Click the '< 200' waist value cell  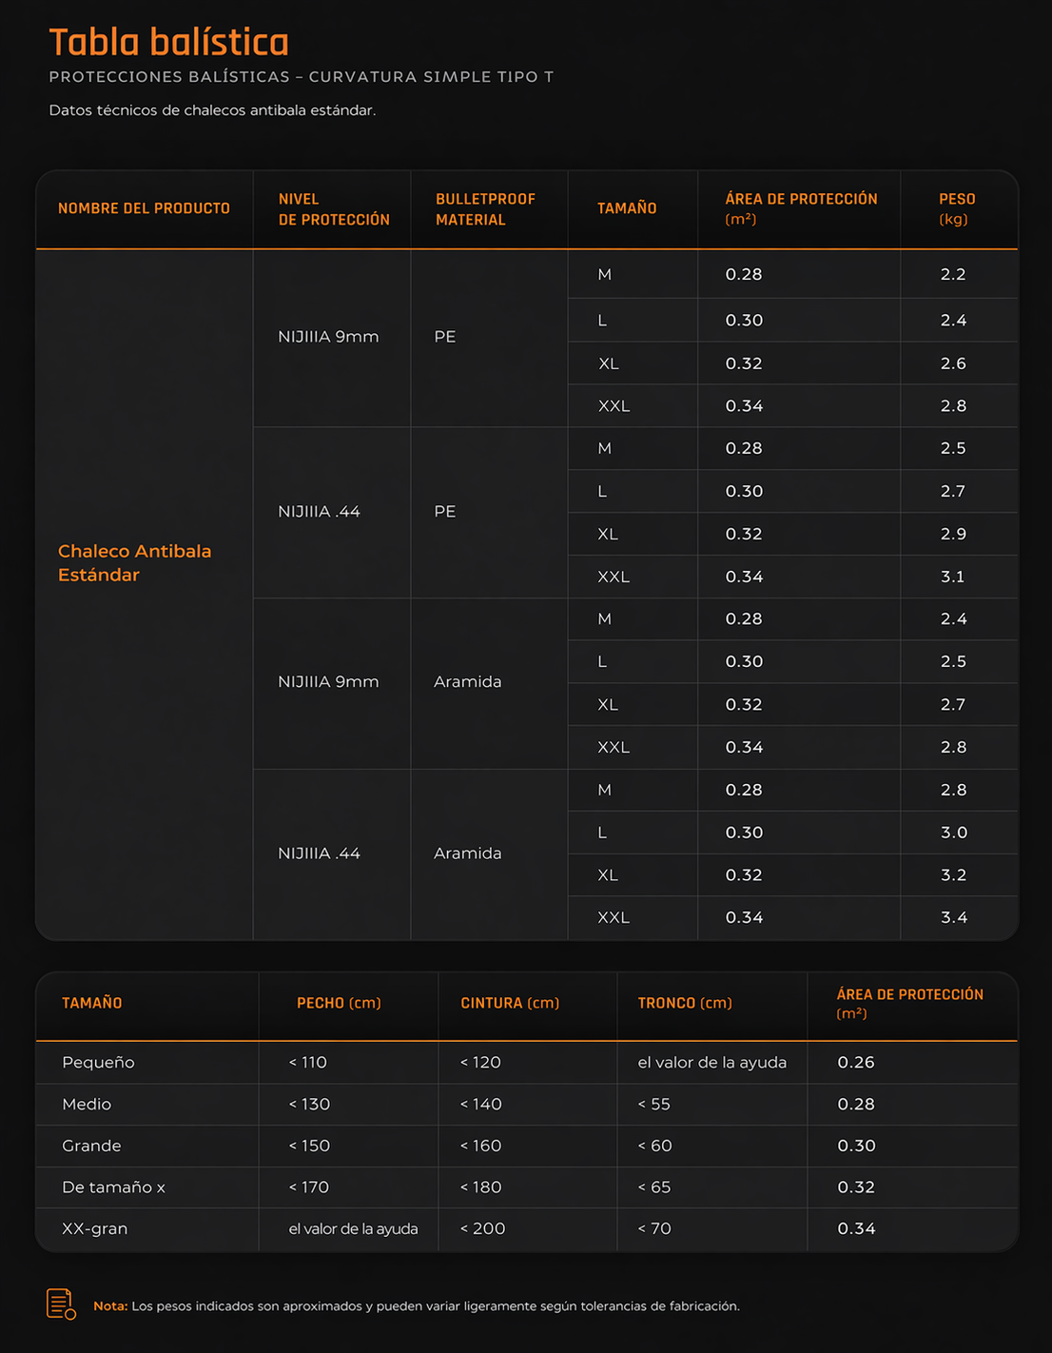[x=482, y=1228]
